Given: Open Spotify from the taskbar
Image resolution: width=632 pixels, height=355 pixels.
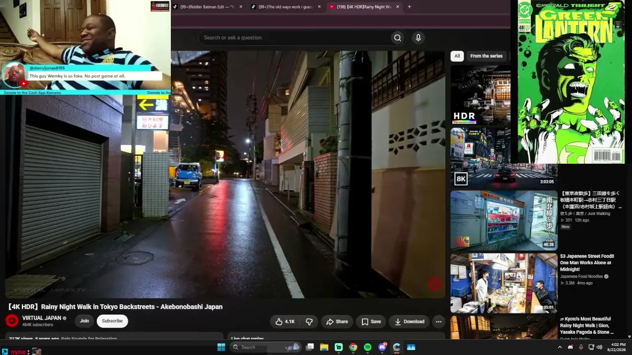Looking at the screenshot, I should point(367,347).
